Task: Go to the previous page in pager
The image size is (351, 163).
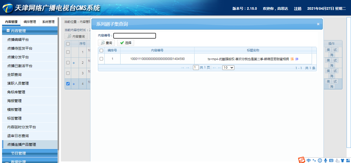Action: coord(188,68)
